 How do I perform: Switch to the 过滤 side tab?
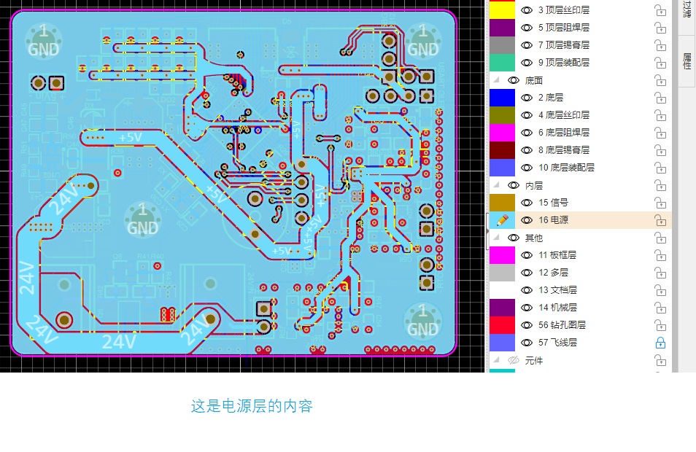[687, 9]
